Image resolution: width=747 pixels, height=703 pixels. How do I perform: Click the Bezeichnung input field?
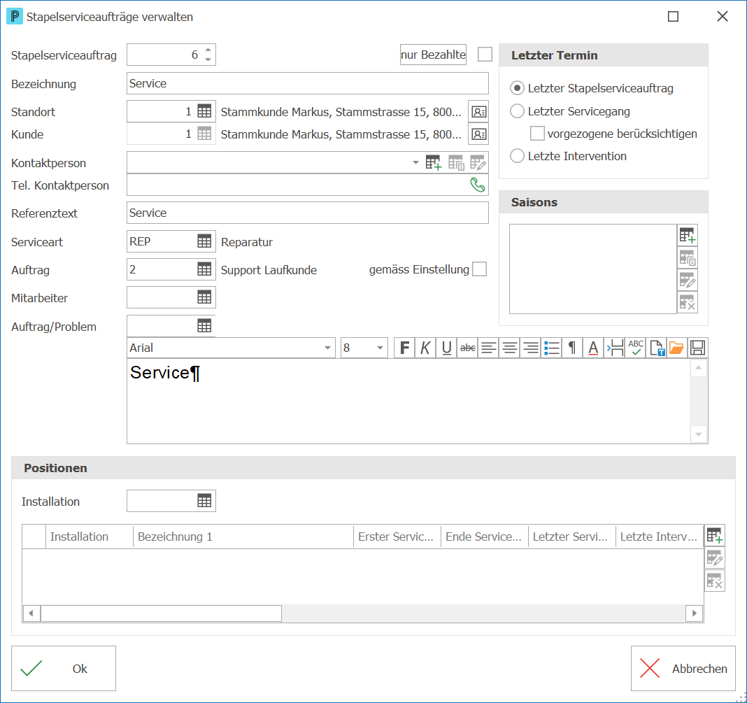[308, 83]
